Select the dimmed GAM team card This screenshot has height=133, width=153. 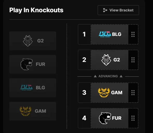tap(33, 111)
